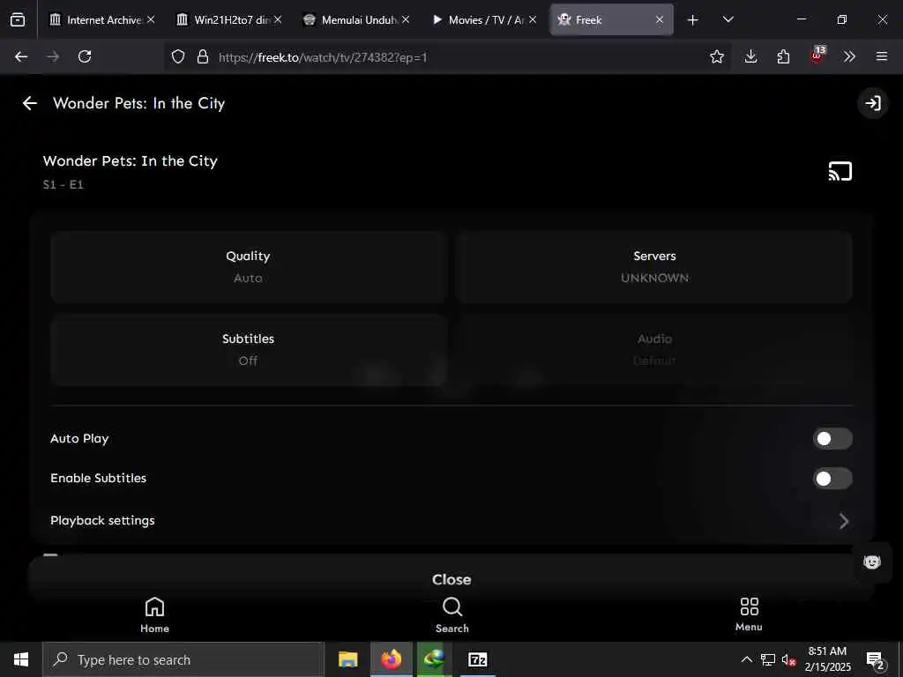Reload the current page
This screenshot has height=677, width=903.
85,56
